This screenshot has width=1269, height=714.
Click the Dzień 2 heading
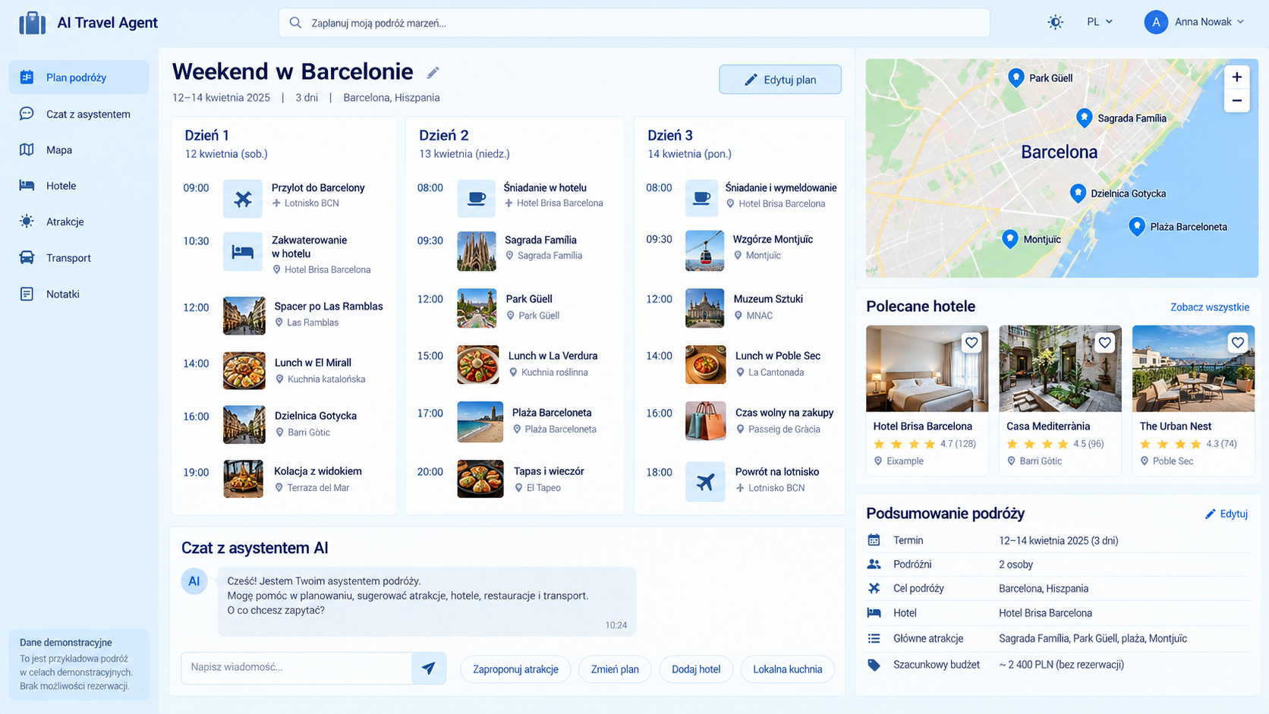pos(443,135)
